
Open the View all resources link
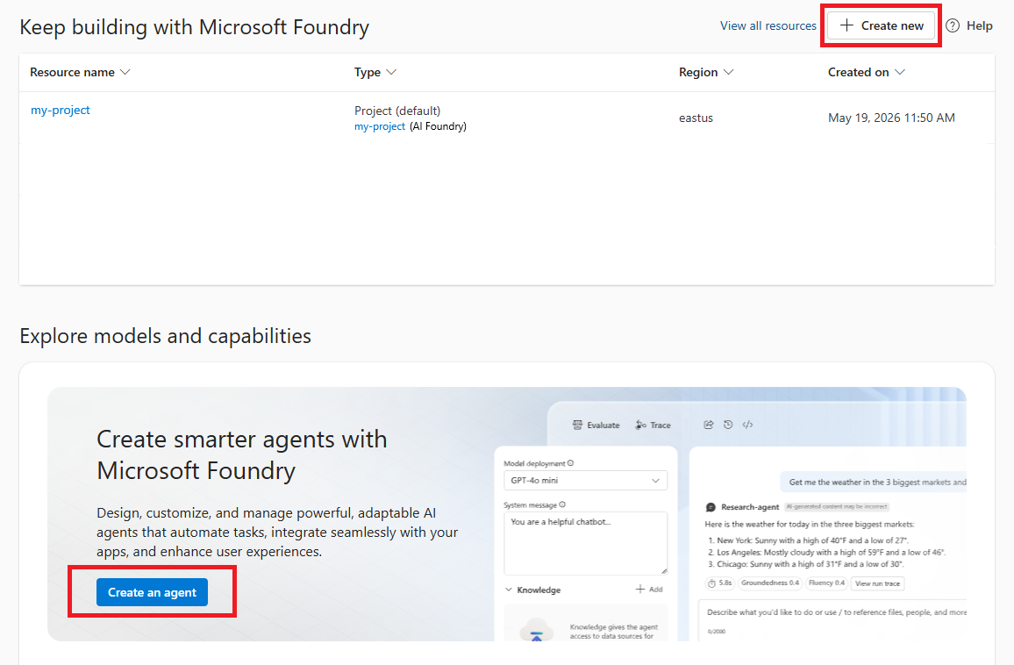[x=768, y=25]
